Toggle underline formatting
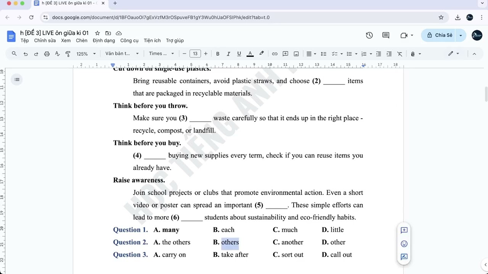488x274 pixels. 239,54
